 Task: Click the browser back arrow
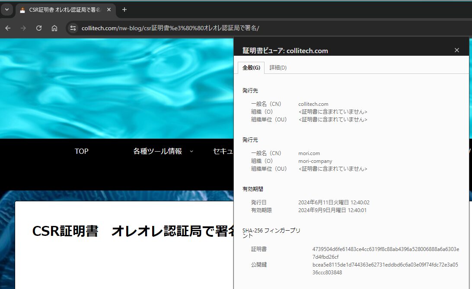[x=8, y=28]
